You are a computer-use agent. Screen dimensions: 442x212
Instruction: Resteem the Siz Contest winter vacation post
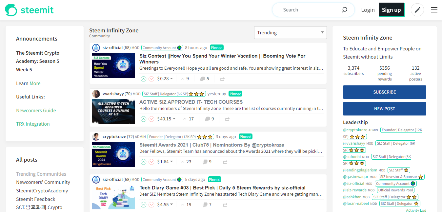[x=223, y=79]
